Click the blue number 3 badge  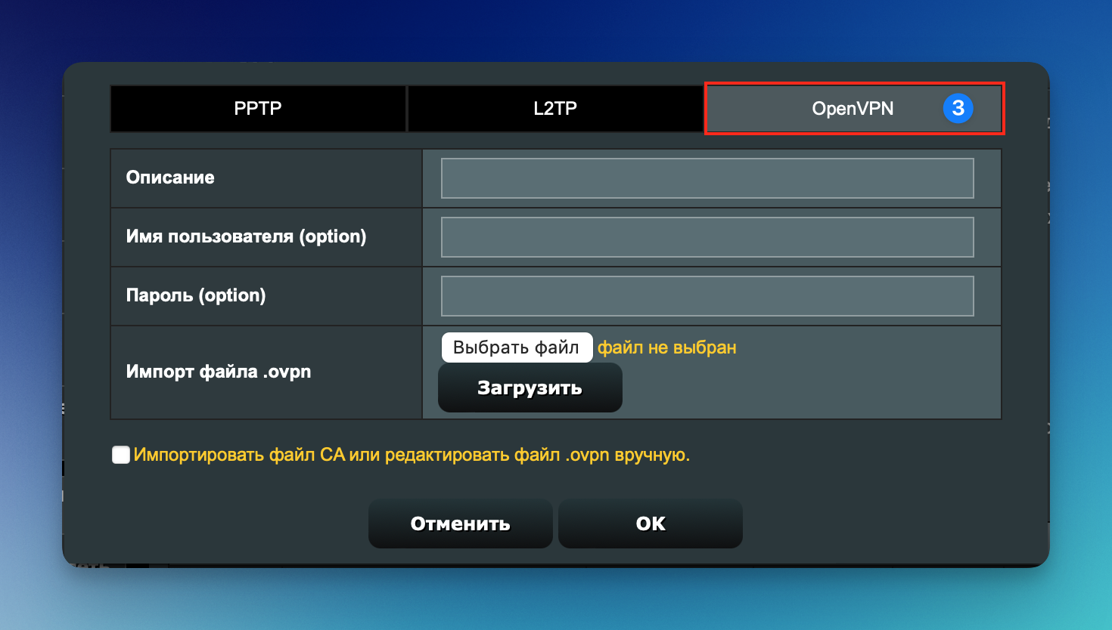[x=958, y=108]
